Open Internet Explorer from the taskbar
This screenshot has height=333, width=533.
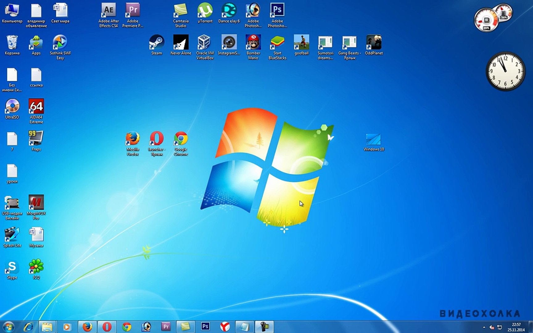pyautogui.click(x=28, y=327)
